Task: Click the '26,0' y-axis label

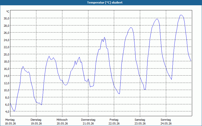Action: click(7, 33)
